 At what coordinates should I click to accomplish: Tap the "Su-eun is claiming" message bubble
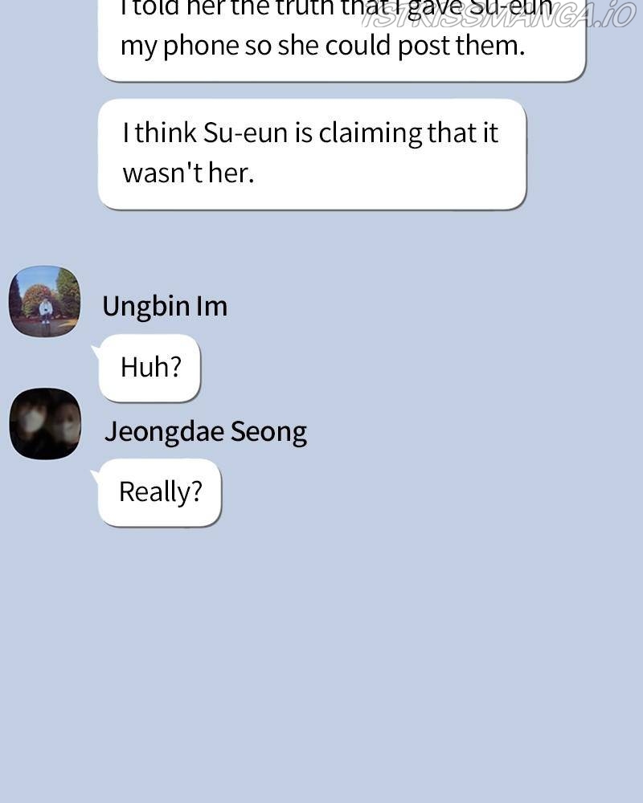click(313, 154)
